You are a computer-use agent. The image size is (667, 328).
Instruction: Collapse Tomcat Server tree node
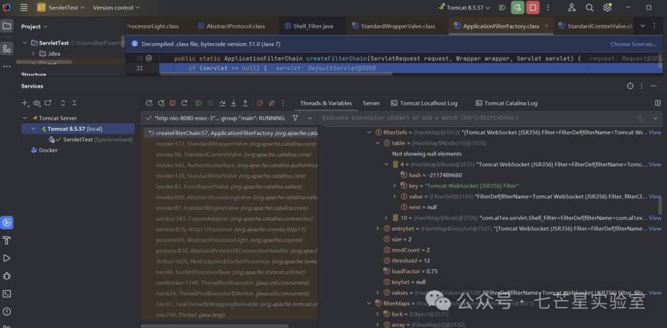click(24, 118)
